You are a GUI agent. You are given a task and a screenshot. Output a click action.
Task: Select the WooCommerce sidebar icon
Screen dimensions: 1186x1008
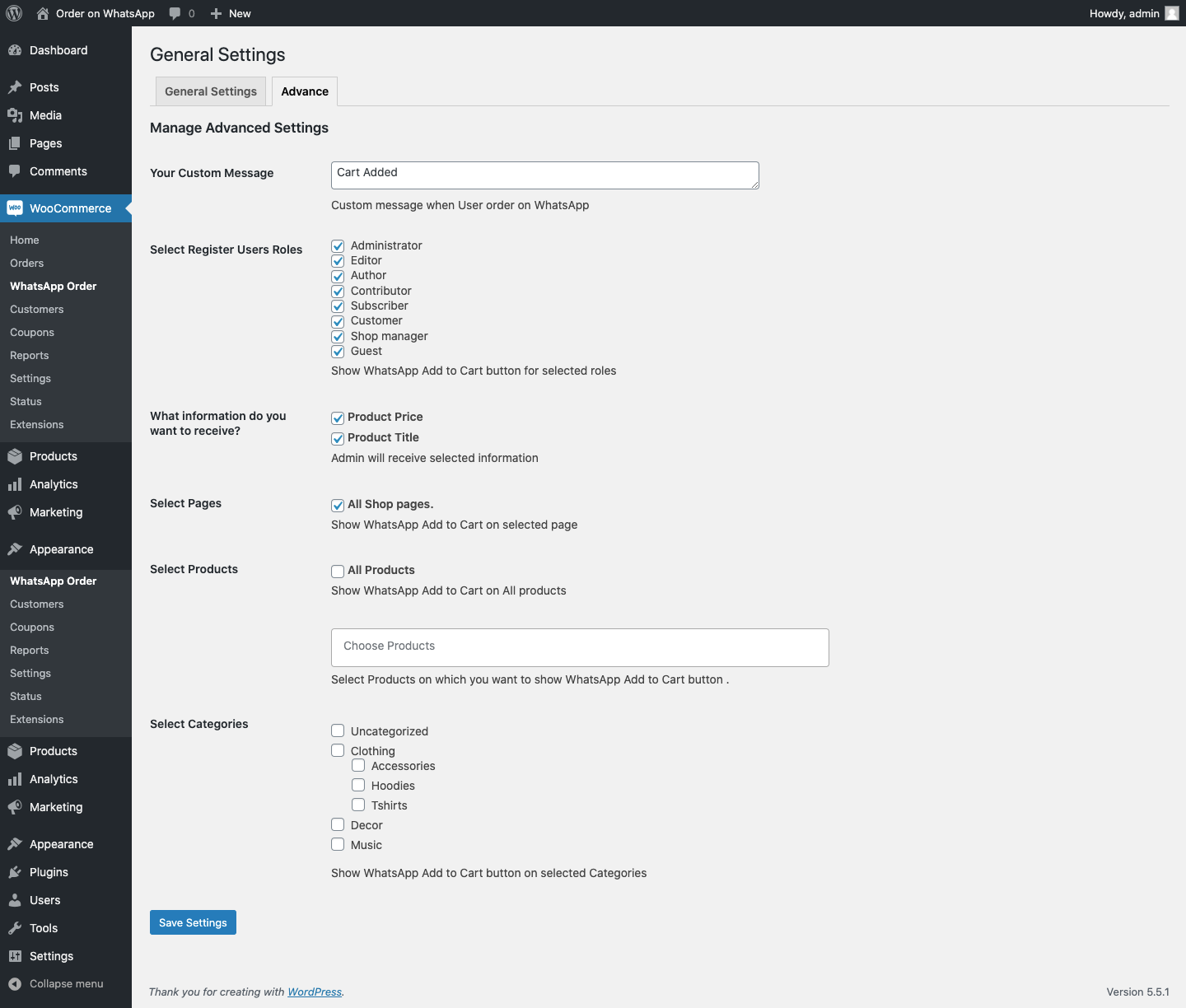click(15, 208)
